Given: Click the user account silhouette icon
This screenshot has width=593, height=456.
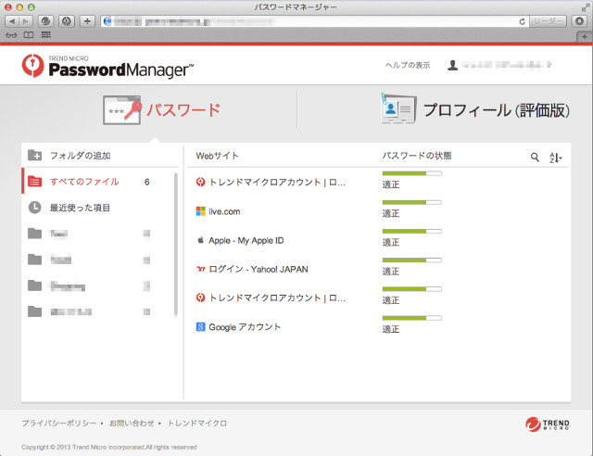Looking at the screenshot, I should 452,65.
